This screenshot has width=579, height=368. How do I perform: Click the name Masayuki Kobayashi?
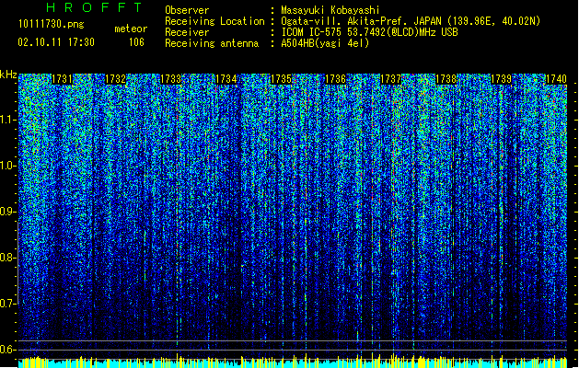(x=330, y=10)
